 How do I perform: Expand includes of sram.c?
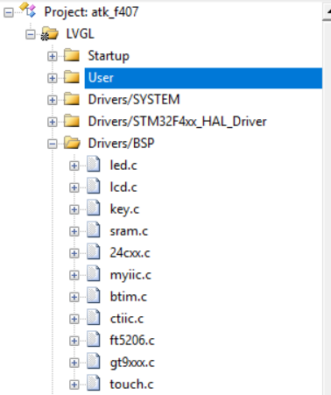click(74, 231)
